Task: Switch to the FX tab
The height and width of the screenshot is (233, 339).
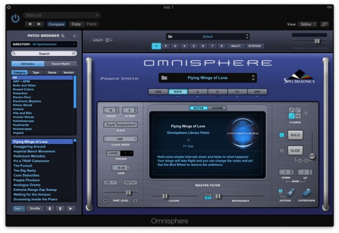Action: pyautogui.click(x=237, y=92)
